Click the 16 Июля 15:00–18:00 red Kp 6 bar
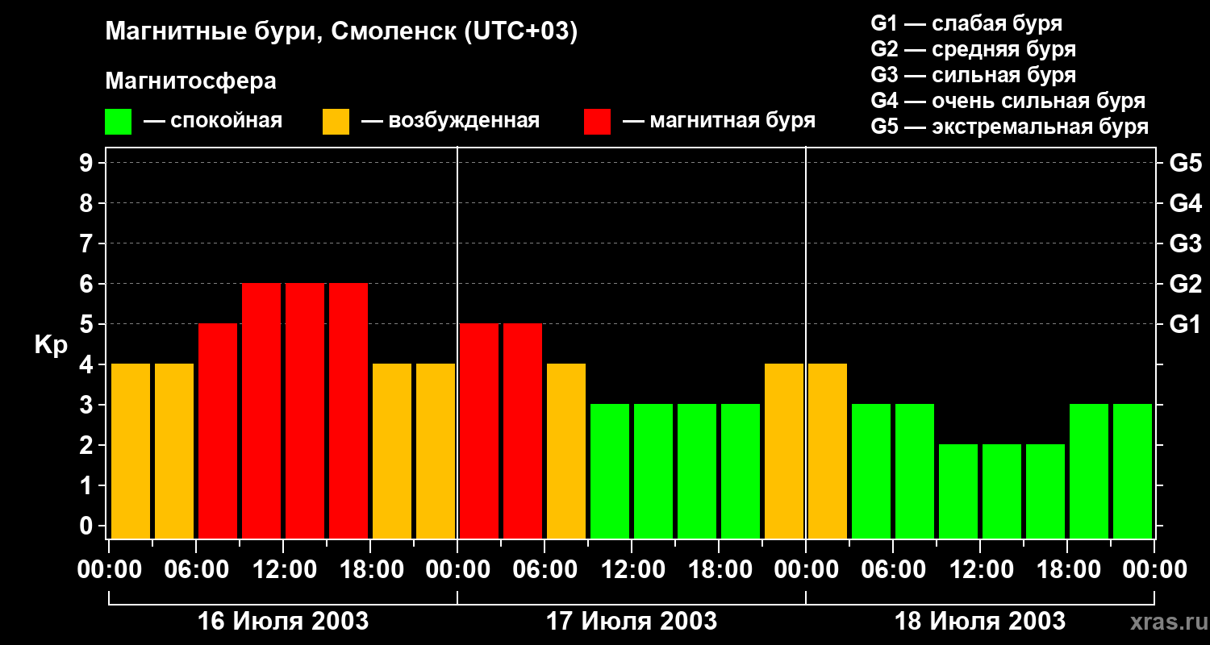 pos(348,411)
